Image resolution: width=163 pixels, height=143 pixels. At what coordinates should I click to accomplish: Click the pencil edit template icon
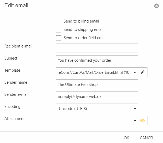click(x=143, y=72)
